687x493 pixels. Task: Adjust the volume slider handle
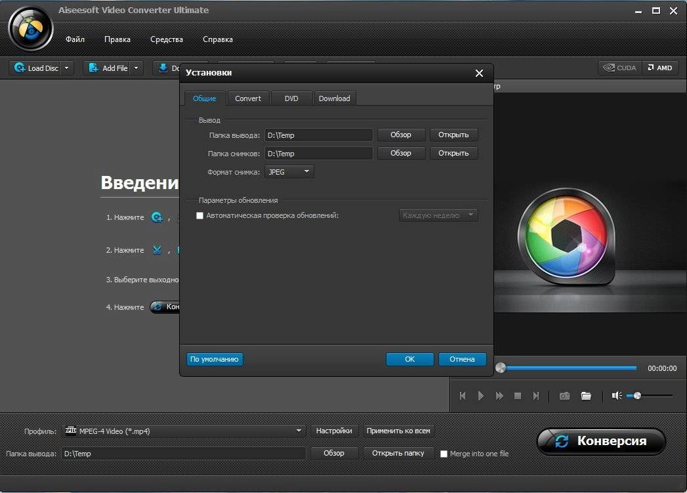coord(638,396)
